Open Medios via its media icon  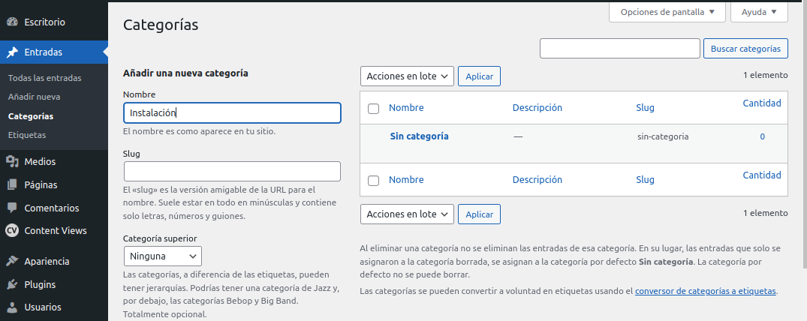[x=12, y=161]
